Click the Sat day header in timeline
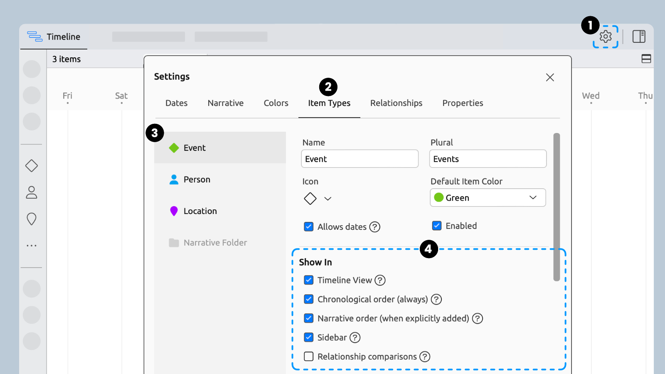Screen dimensions: 665x374 (121, 96)
